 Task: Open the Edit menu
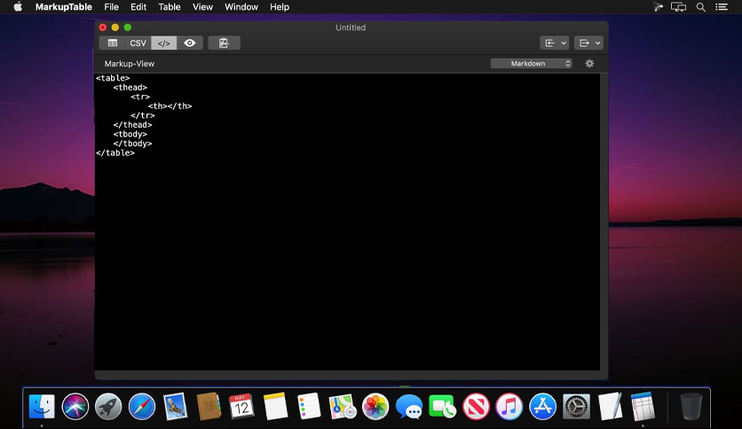click(x=138, y=7)
